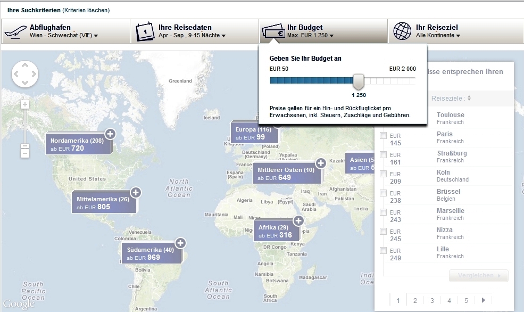Select Asien region box
The image size is (524, 312).
tap(360, 163)
